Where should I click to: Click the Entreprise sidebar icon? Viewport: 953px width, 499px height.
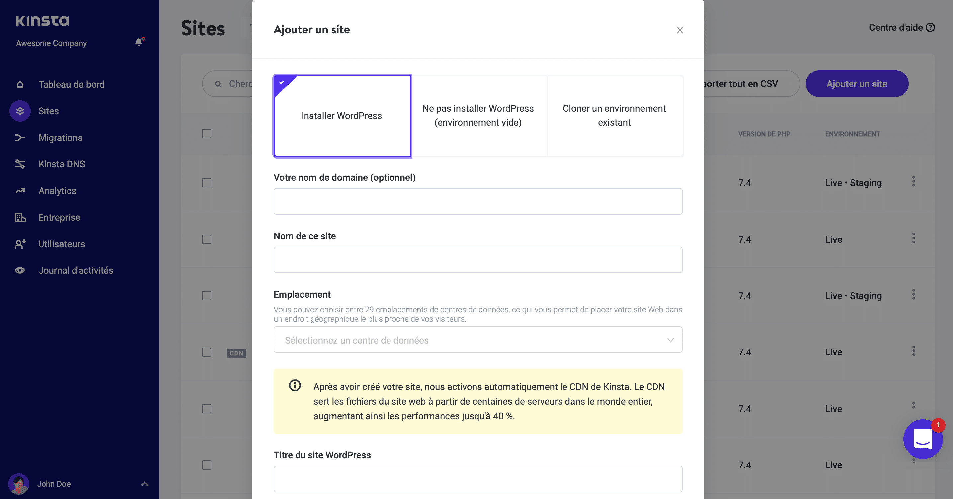20,217
